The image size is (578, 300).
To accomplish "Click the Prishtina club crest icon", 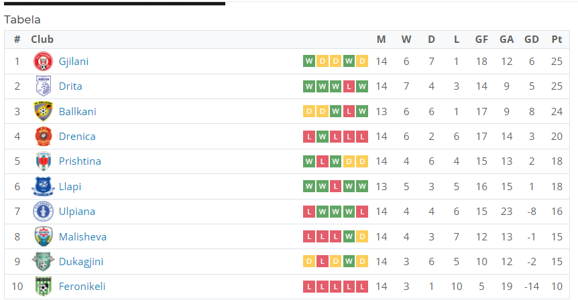I will (43, 161).
